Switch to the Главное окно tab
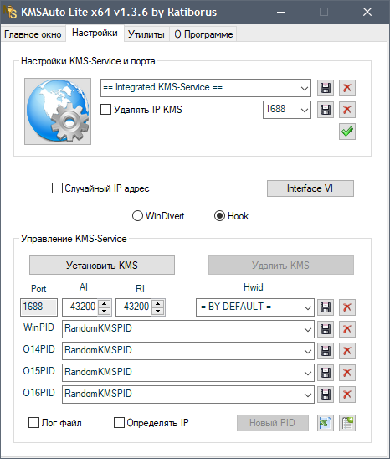Screen dimensions: 390x459 [33, 34]
